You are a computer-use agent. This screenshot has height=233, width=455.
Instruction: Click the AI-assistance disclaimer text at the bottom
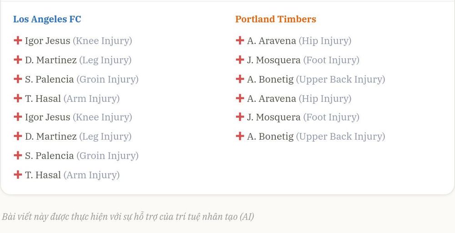tap(128, 217)
